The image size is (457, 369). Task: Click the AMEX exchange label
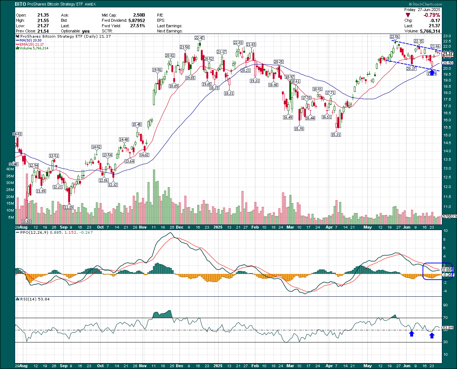pyautogui.click(x=91, y=4)
